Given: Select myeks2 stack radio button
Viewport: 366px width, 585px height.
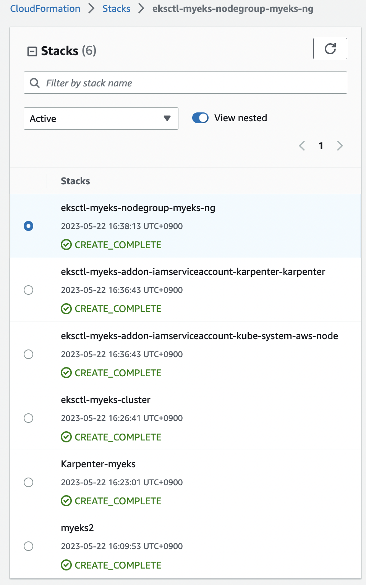Looking at the screenshot, I should 28,546.
